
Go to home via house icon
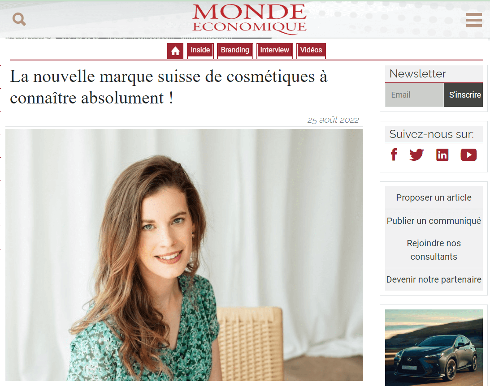tap(175, 51)
